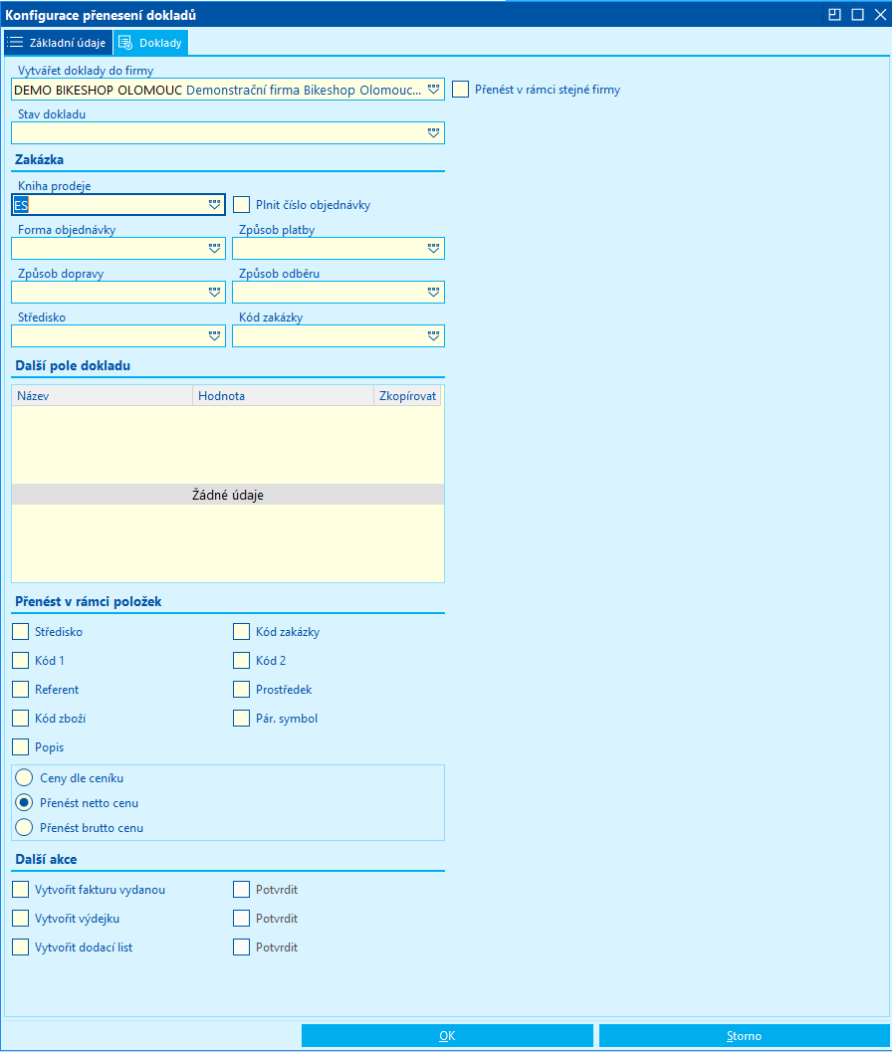Confirm the dialog with OK
The width and height of the screenshot is (892, 1052).
coord(447,1036)
